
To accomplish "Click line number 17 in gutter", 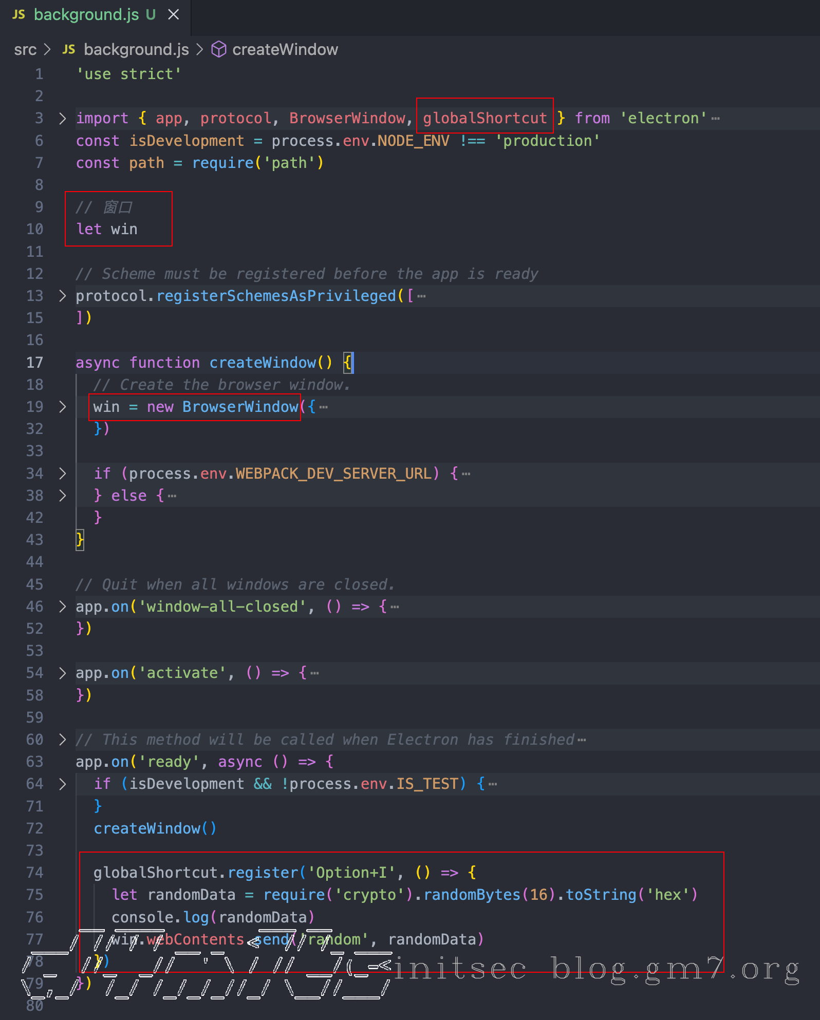I will [x=34, y=363].
